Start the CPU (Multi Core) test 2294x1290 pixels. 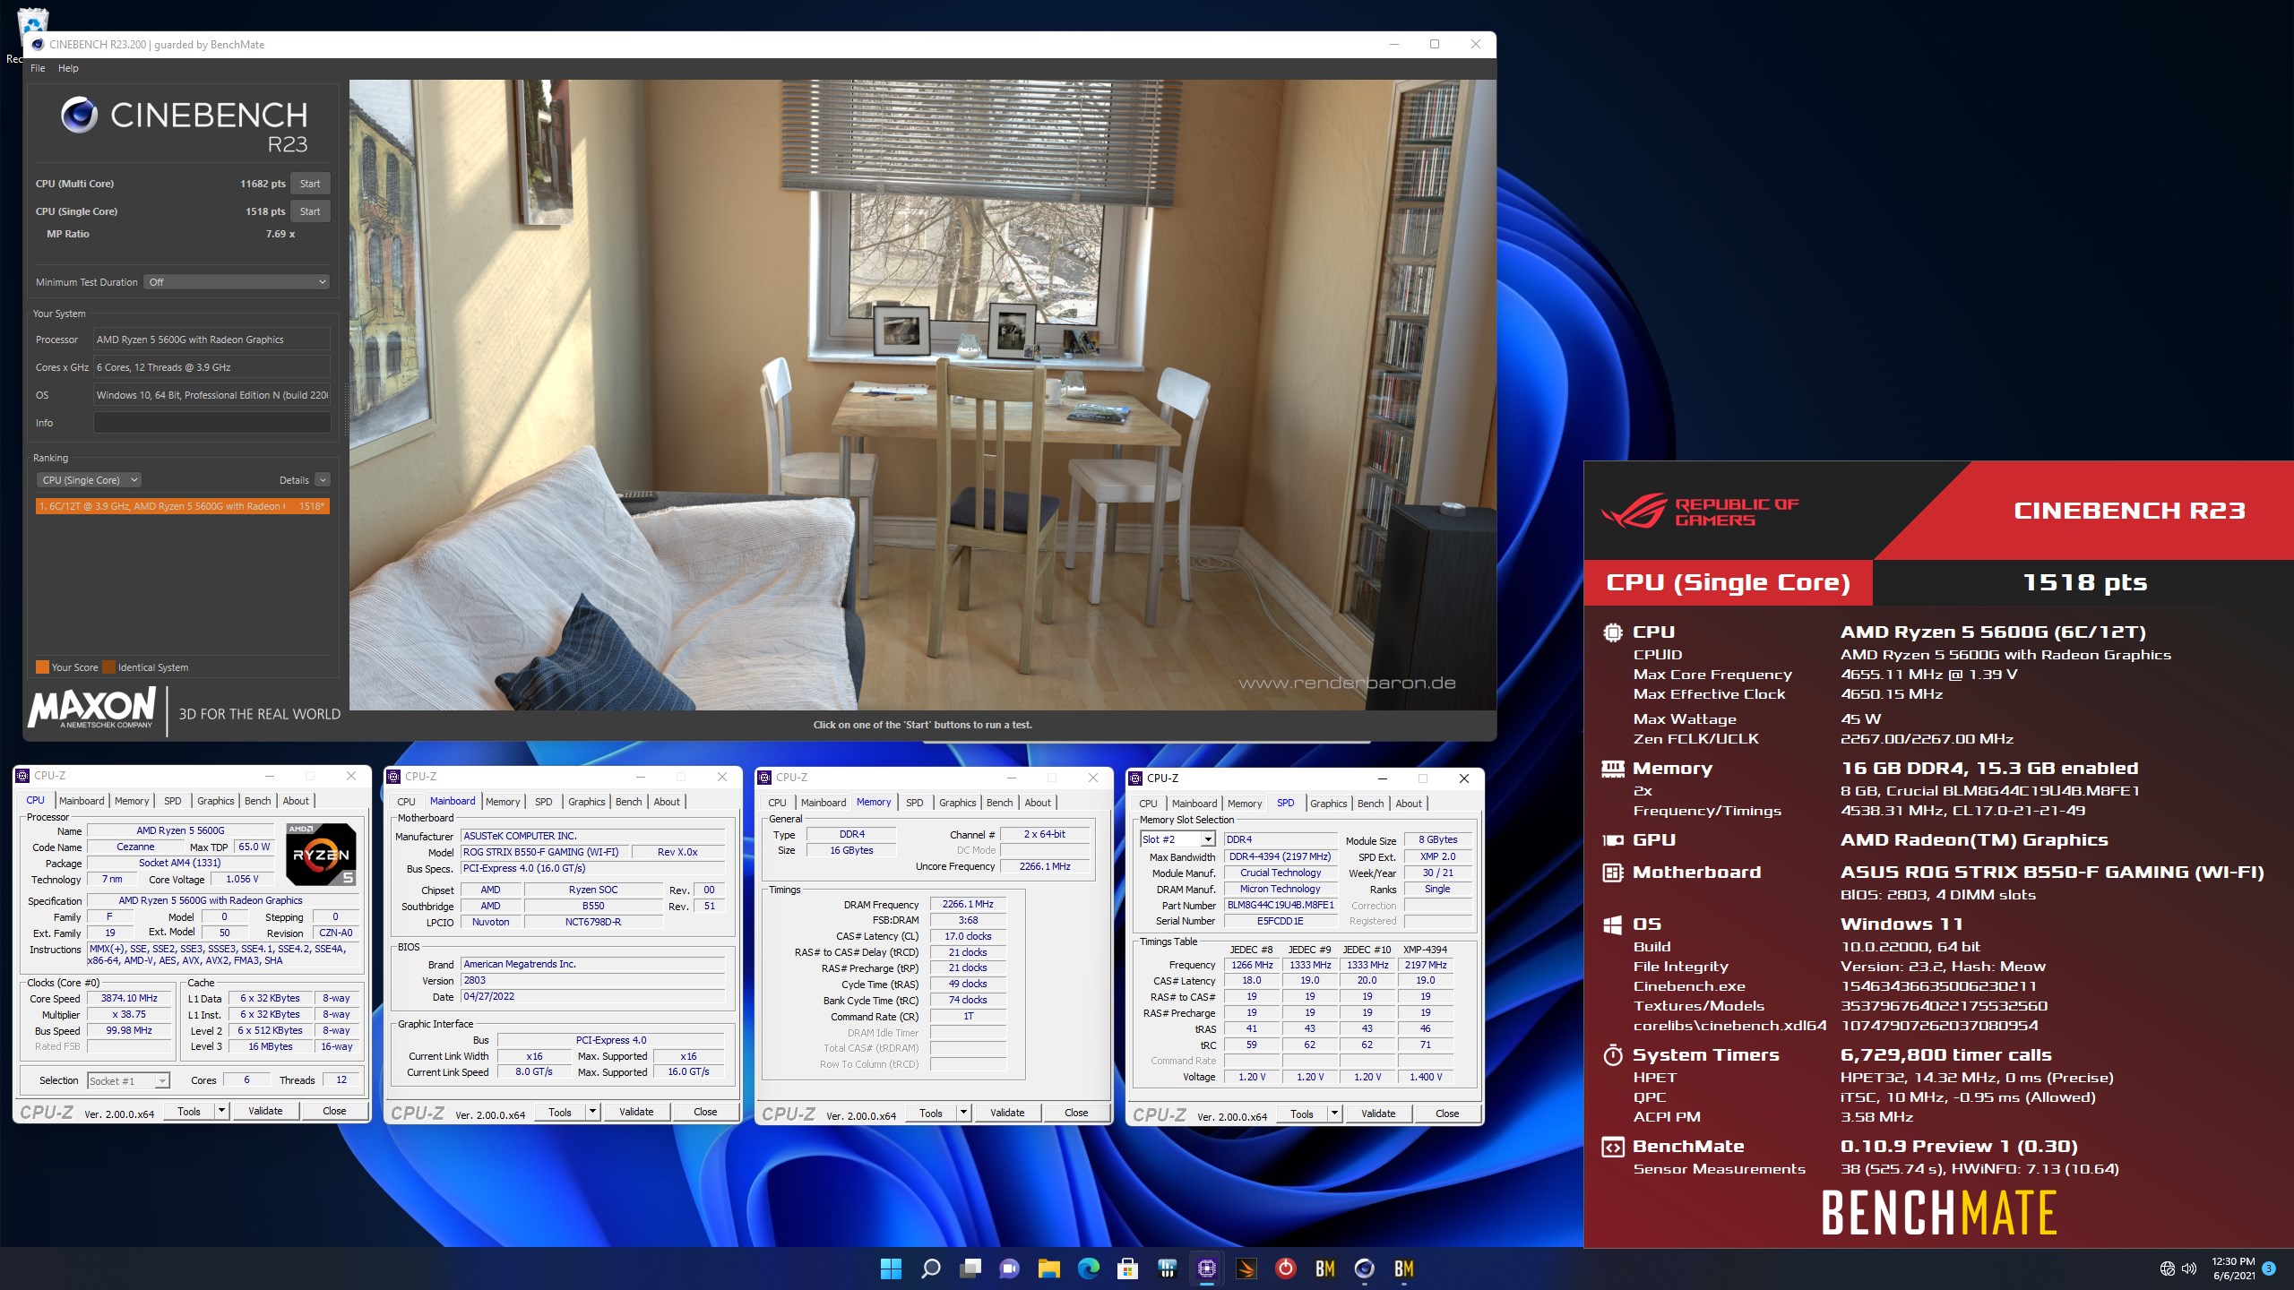click(x=310, y=184)
